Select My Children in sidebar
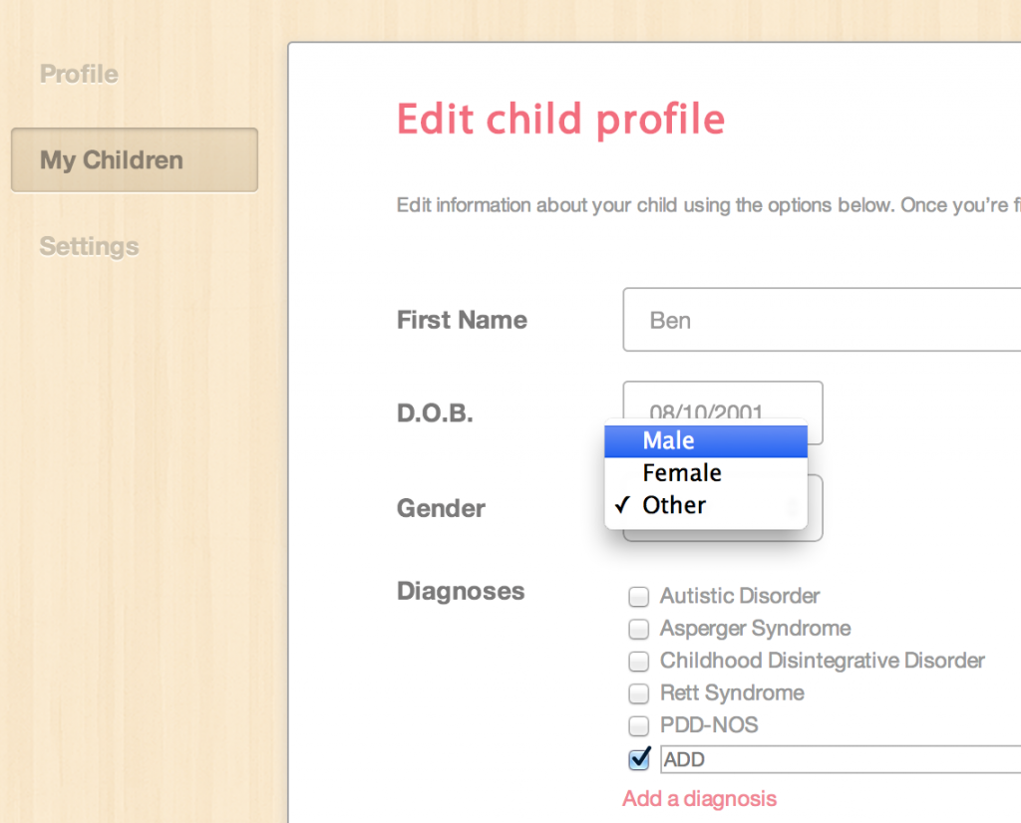 coord(135,160)
